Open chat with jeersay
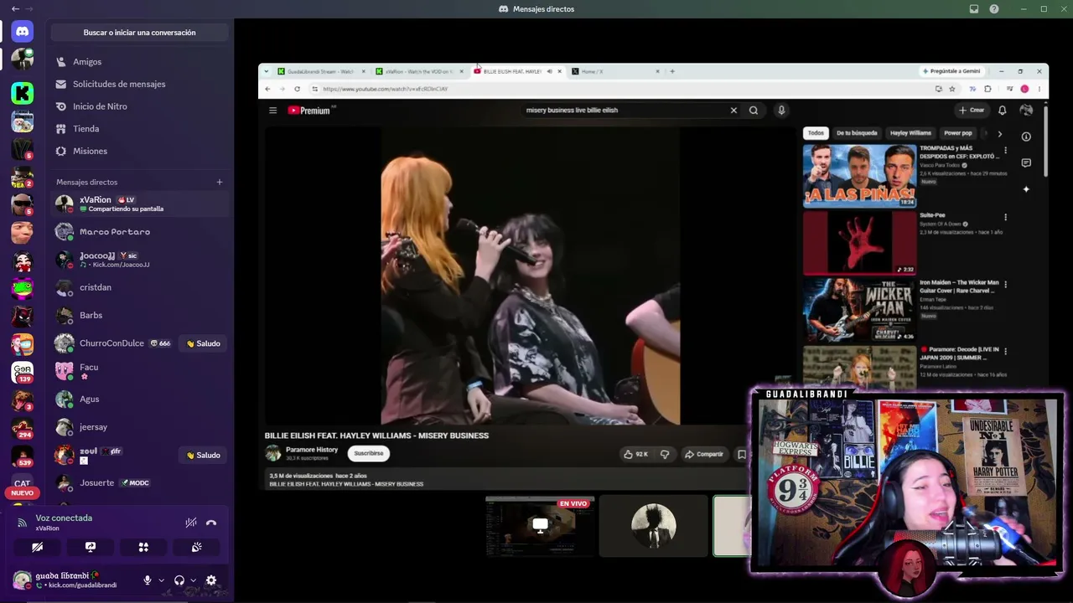 (x=139, y=427)
